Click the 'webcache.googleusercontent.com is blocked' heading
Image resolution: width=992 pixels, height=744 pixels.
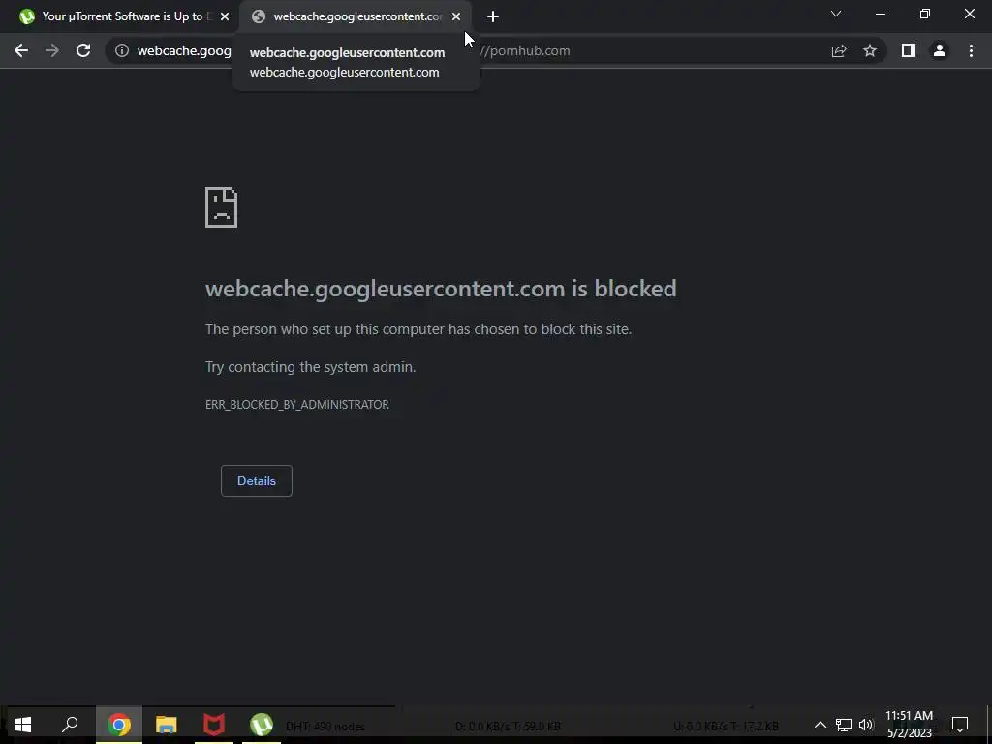coord(441,289)
